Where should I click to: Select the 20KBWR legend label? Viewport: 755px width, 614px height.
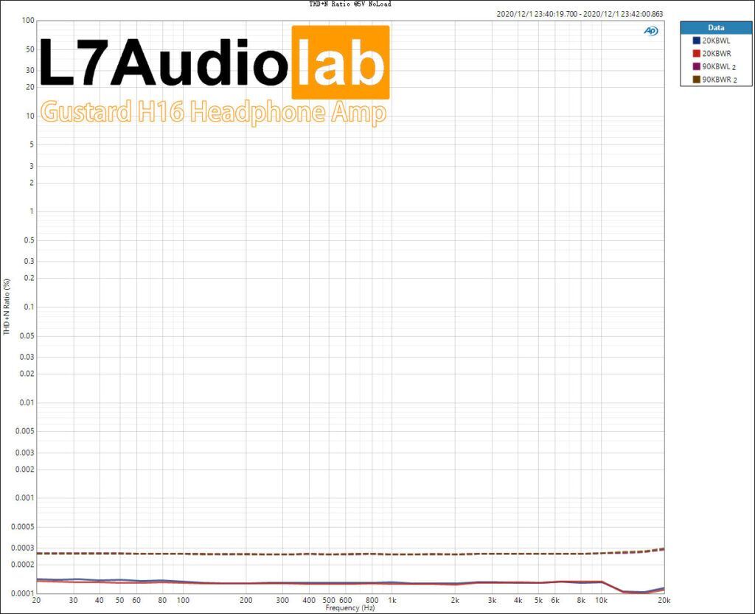click(x=717, y=54)
